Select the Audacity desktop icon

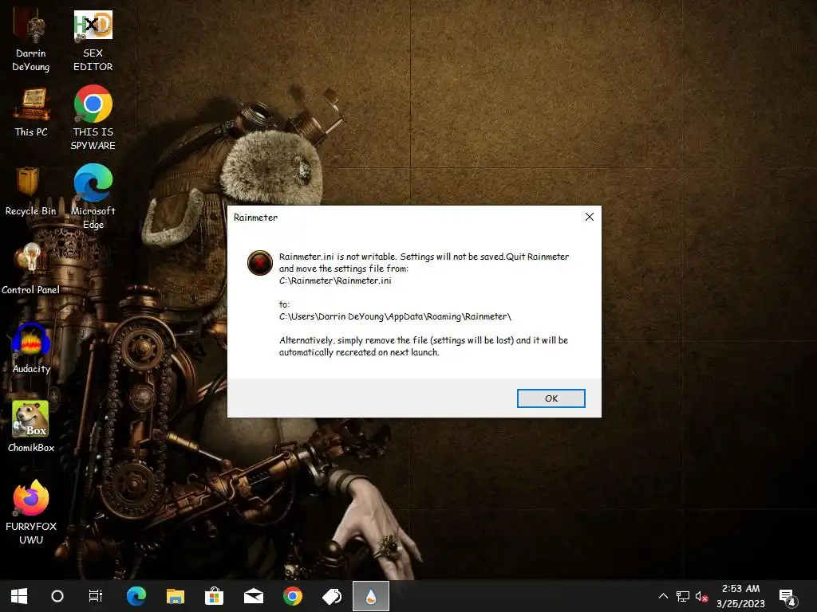(x=31, y=348)
